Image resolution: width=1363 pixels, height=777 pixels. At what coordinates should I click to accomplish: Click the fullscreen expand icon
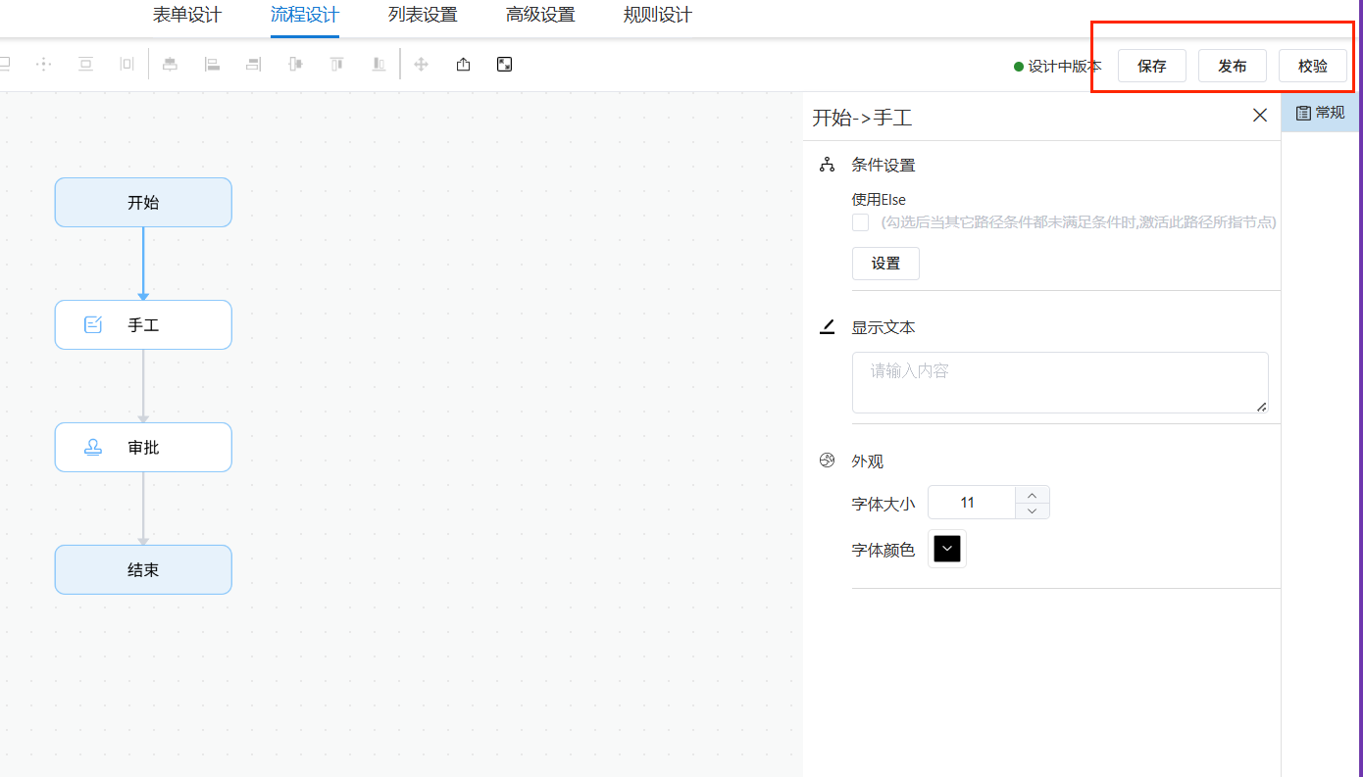pyautogui.click(x=504, y=65)
